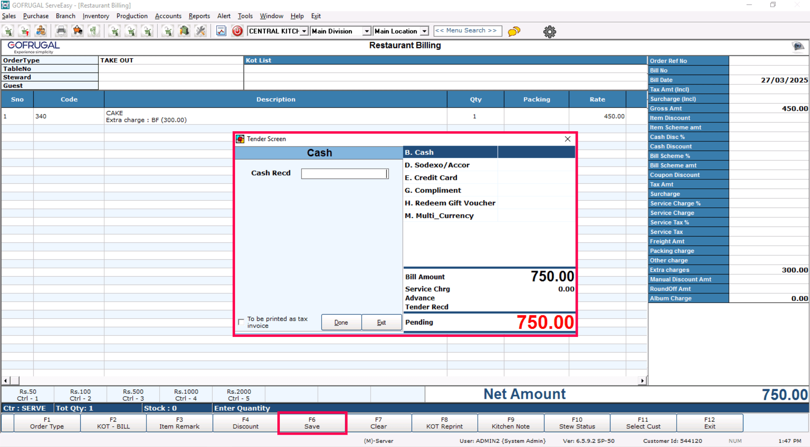Image resolution: width=810 pixels, height=447 pixels.
Task: Click the wrench and screwdriver tools icon
Action: [x=200, y=31]
